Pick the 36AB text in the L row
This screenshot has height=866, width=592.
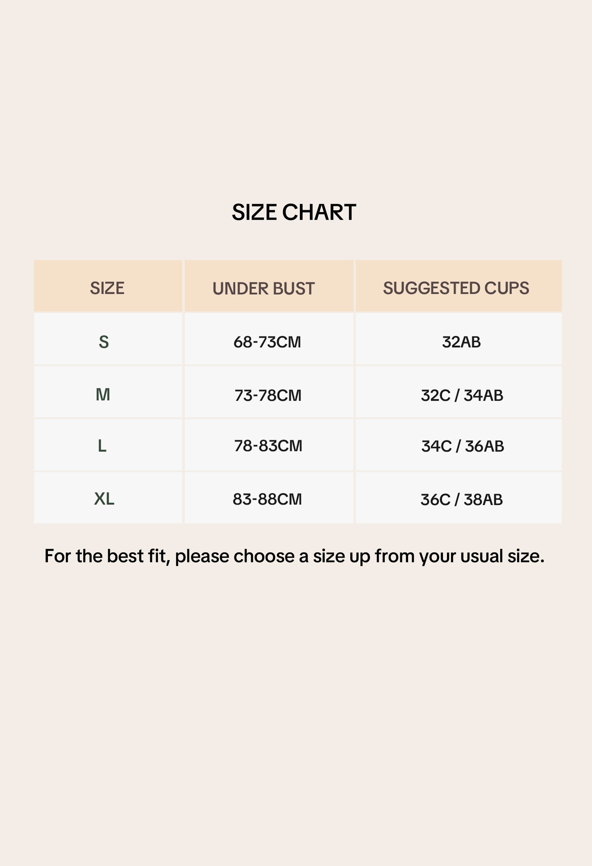pyautogui.click(x=485, y=446)
